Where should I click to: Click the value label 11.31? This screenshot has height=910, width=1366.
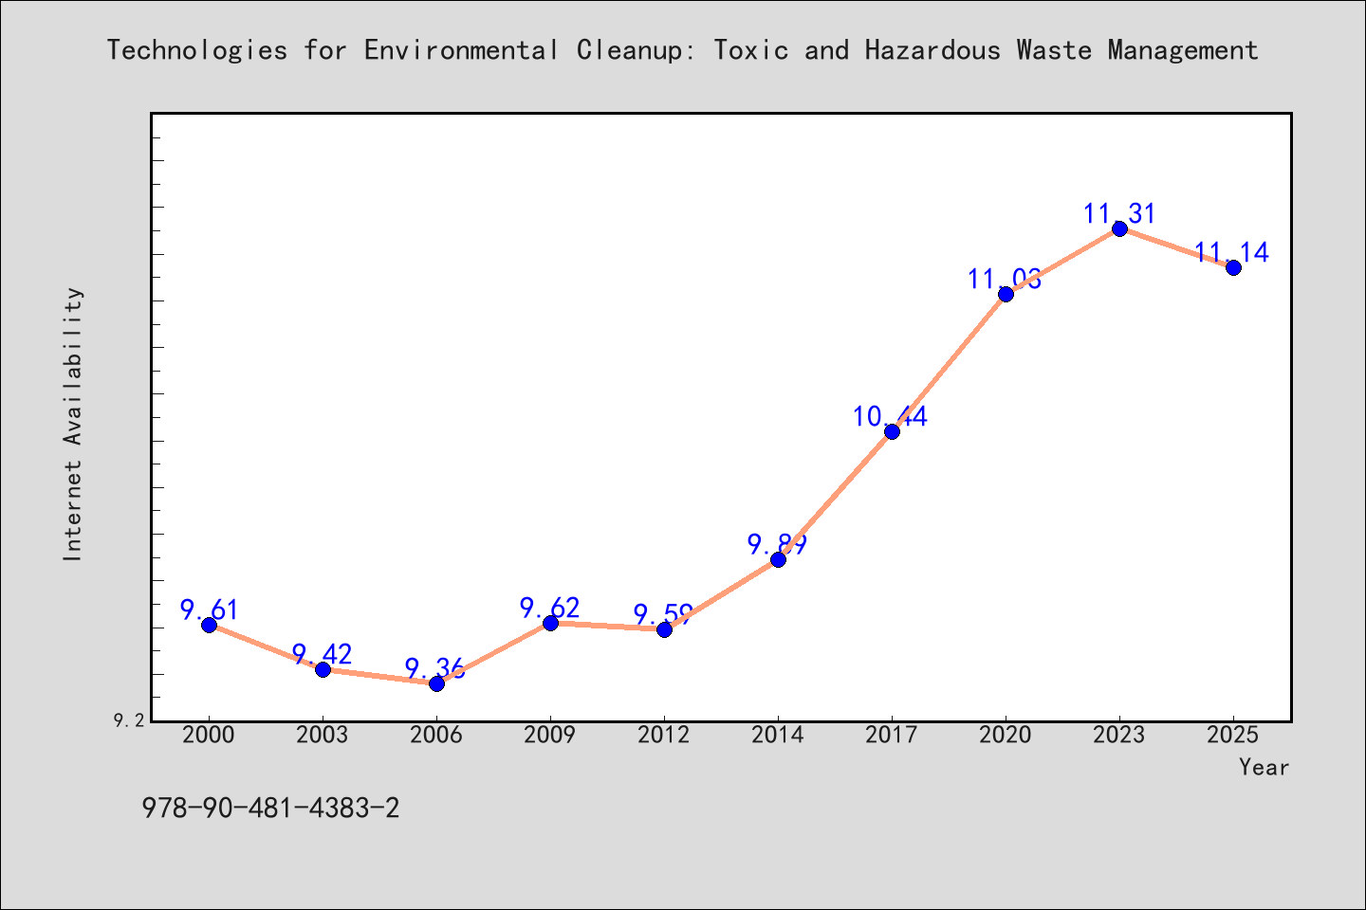[1119, 213]
